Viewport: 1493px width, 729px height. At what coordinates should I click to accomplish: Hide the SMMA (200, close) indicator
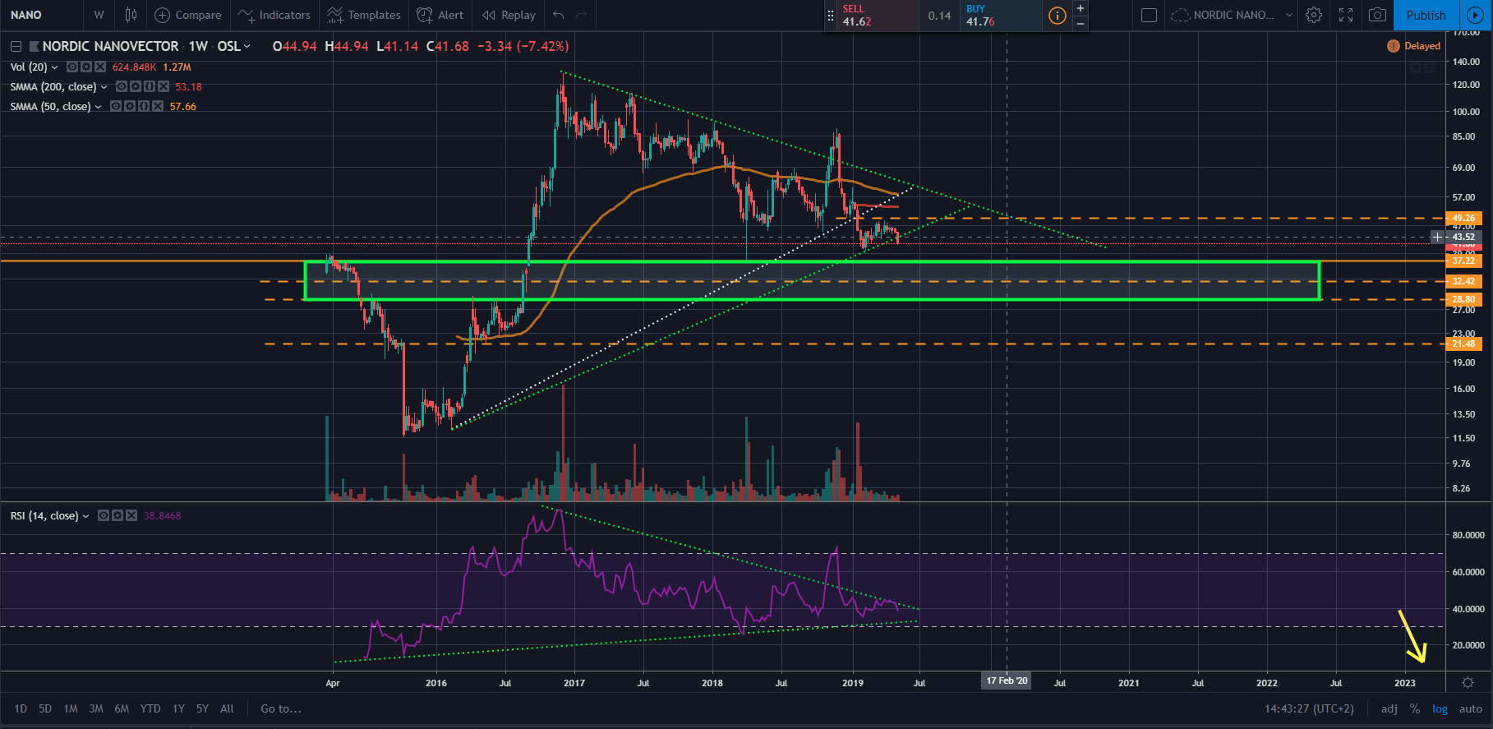121,86
